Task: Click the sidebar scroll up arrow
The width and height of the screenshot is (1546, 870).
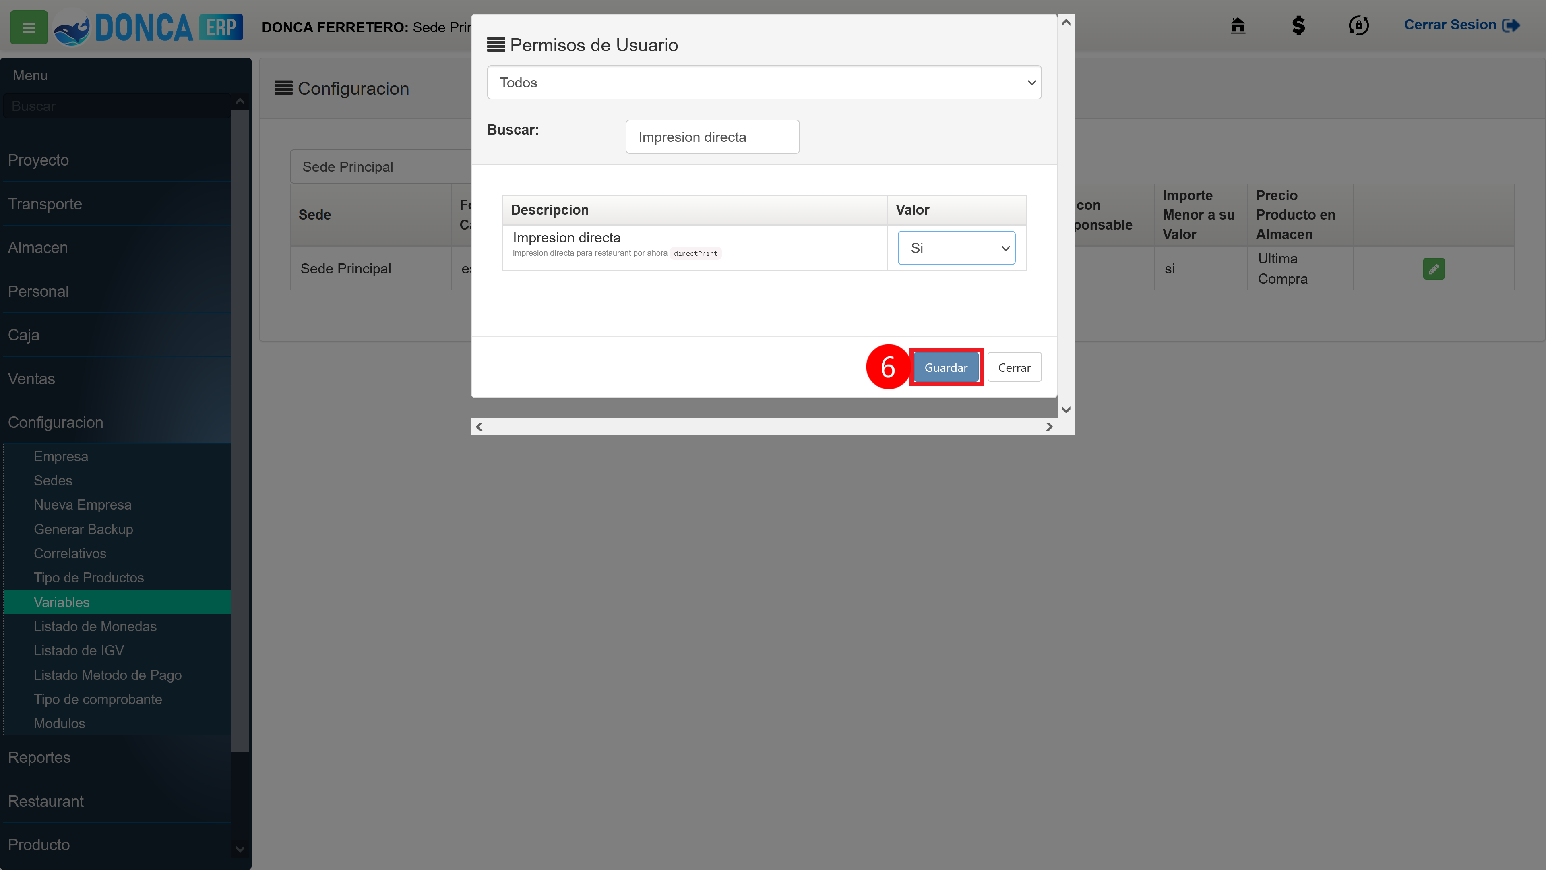Action: [x=240, y=101]
